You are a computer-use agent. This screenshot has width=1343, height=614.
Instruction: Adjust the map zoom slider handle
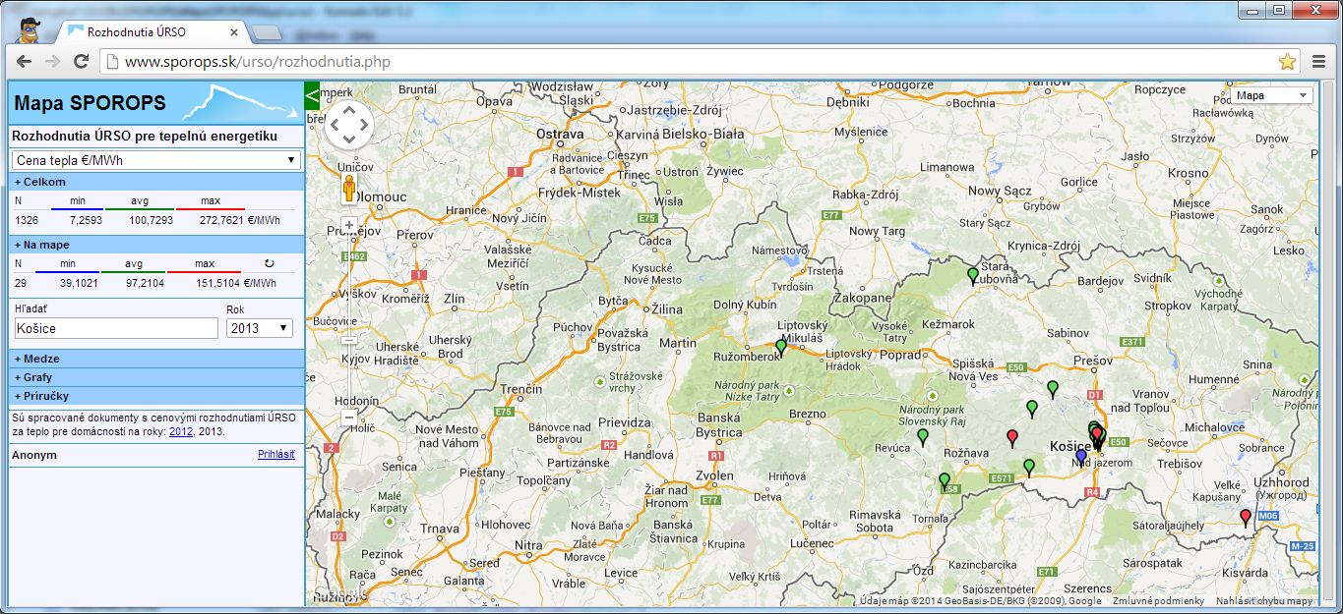coord(348,341)
